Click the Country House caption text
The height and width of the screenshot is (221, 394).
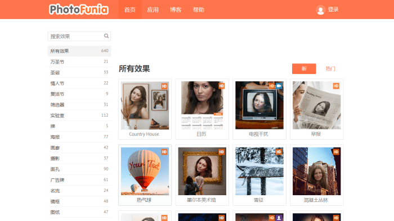coord(144,134)
